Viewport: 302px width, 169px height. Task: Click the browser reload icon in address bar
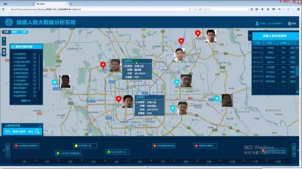(190, 9)
